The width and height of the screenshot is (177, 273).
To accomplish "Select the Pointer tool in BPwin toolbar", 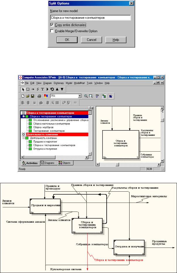I will [23, 89].
